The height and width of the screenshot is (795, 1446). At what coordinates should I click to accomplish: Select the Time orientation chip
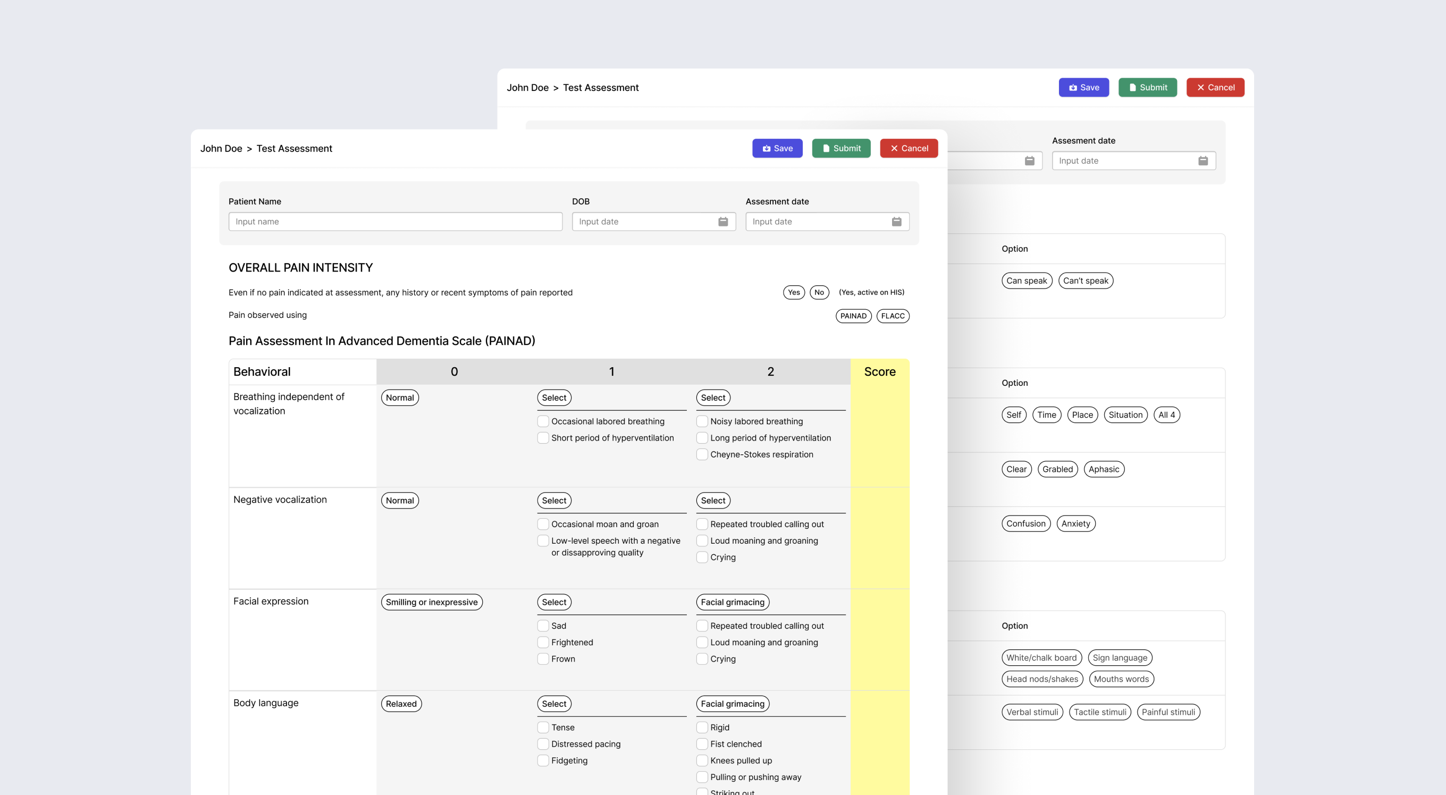tap(1047, 415)
